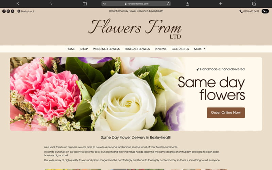Go forward using the browser forward arrow
Image resolution: width=272 pixels, height=170 pixels.
point(51,4)
